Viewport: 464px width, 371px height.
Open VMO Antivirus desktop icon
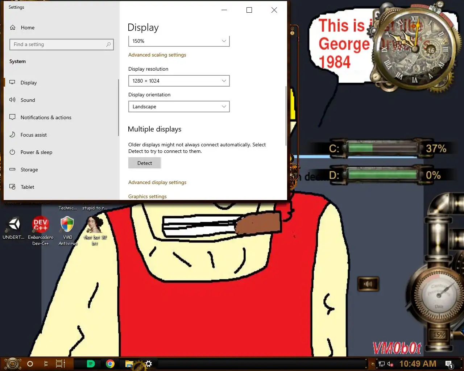(x=67, y=231)
